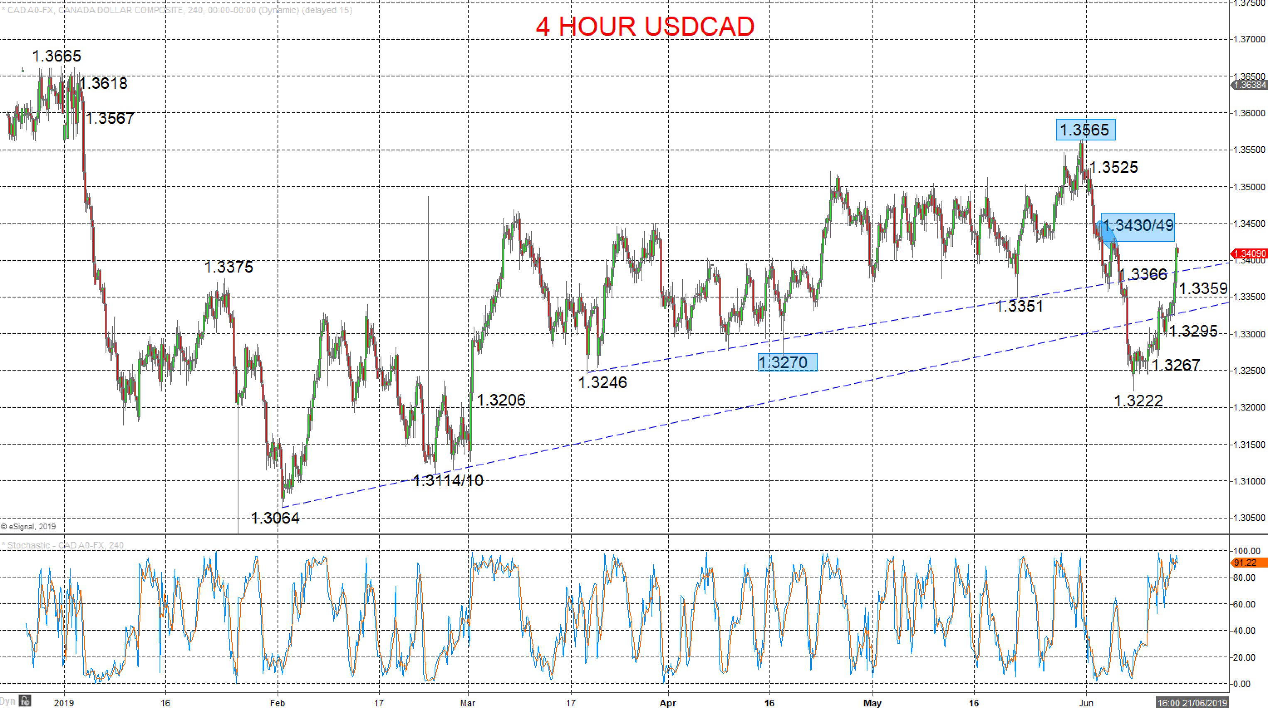The image size is (1268, 708).
Task: Select the 1.3665 high annotation
Action: 57,56
